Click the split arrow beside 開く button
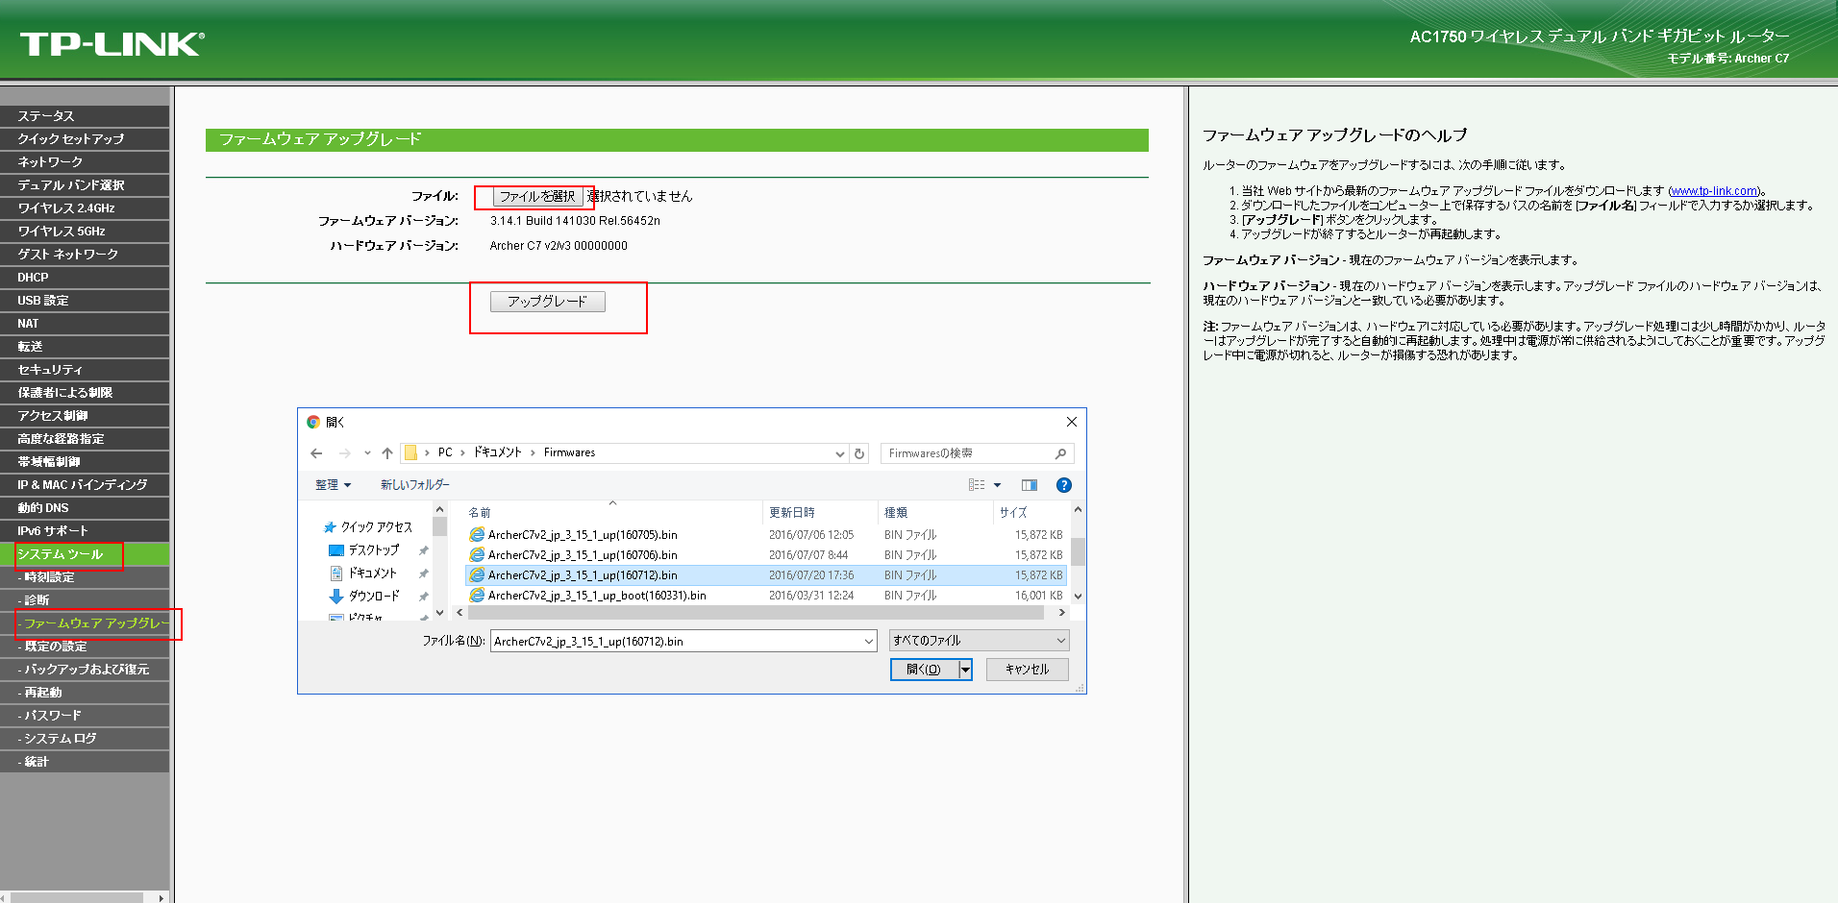This screenshot has width=1838, height=903. (965, 670)
